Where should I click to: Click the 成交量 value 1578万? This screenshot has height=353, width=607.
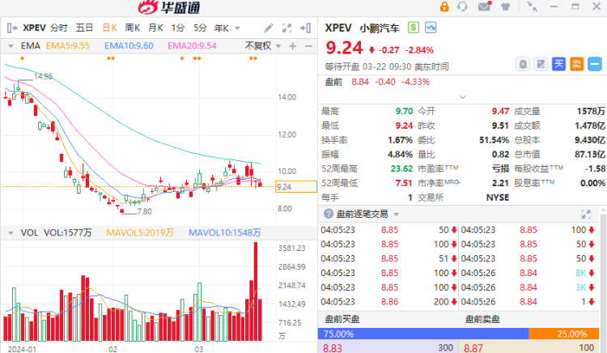click(x=591, y=112)
